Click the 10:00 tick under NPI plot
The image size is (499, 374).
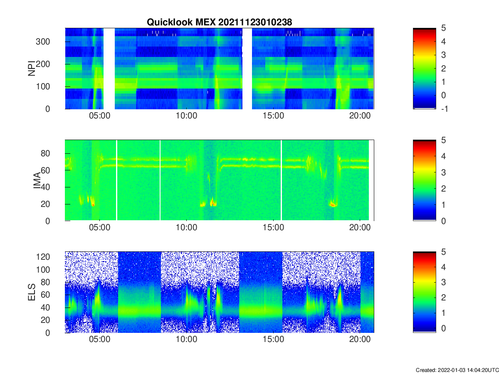pos(186,116)
